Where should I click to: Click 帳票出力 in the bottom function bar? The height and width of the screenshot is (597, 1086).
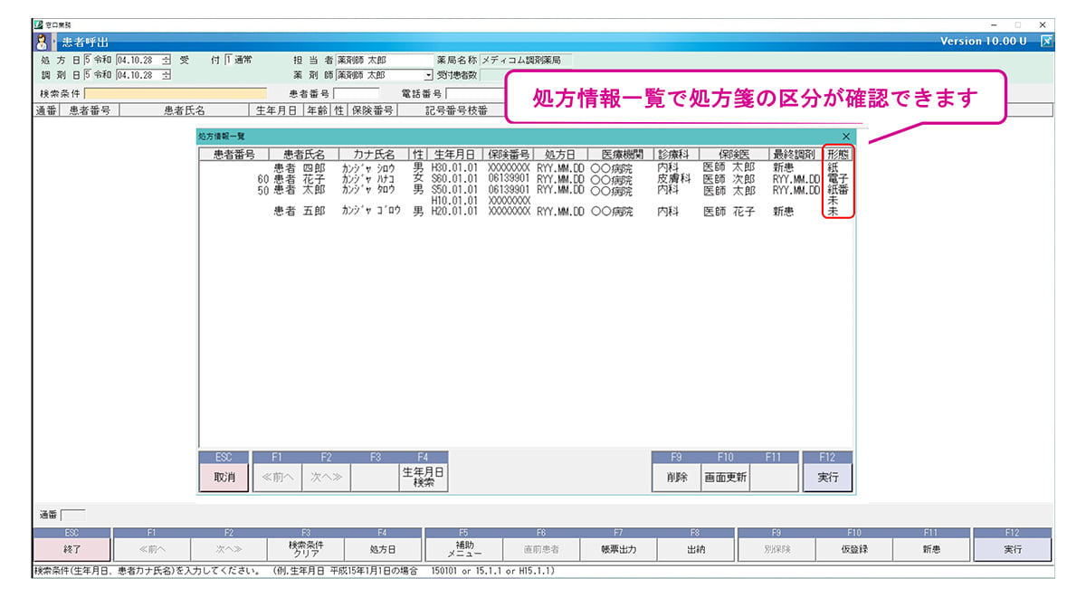point(618,549)
